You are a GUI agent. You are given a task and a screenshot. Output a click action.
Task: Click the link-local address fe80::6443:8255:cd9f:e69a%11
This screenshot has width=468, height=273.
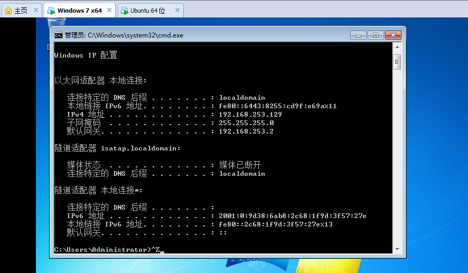[277, 106]
